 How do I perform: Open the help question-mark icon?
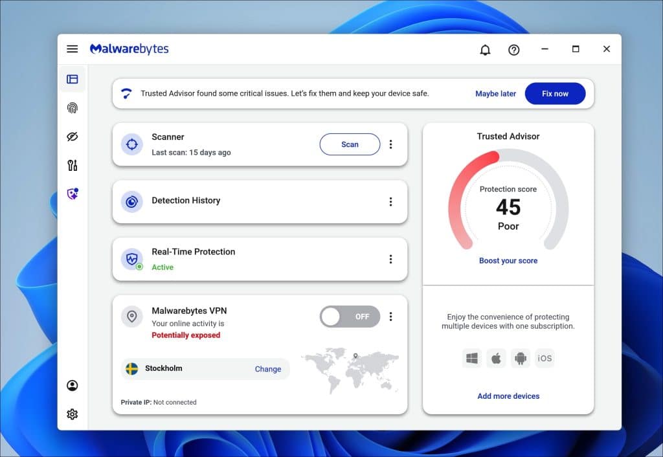513,49
